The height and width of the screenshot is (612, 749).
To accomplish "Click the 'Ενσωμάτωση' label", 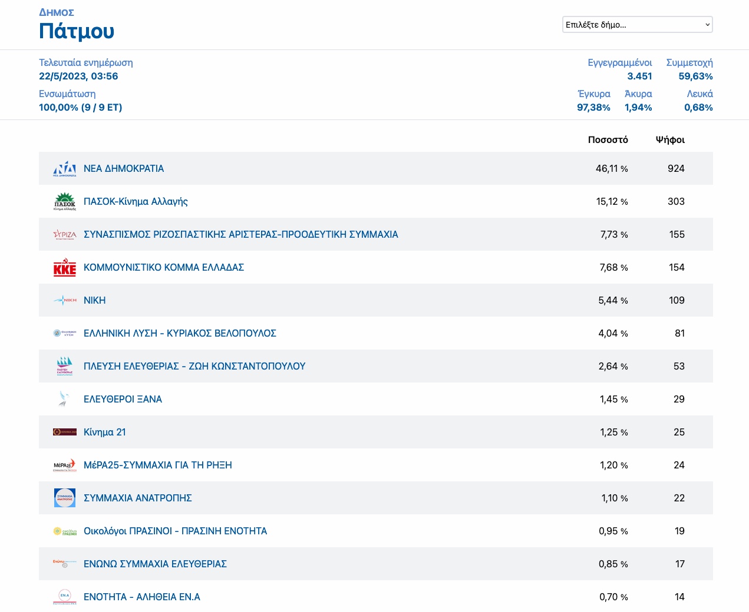I will click(67, 94).
